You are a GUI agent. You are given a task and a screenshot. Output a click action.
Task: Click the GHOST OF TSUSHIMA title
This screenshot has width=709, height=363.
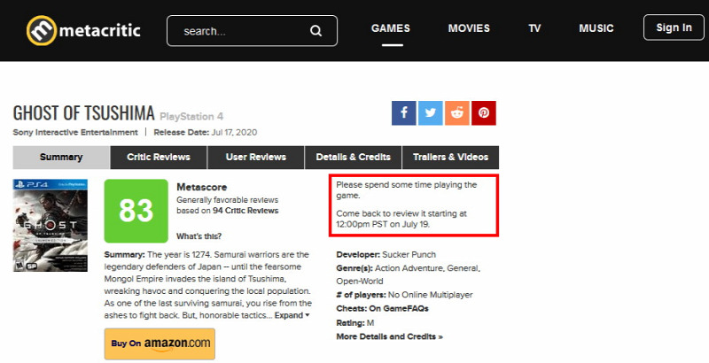tap(83, 112)
